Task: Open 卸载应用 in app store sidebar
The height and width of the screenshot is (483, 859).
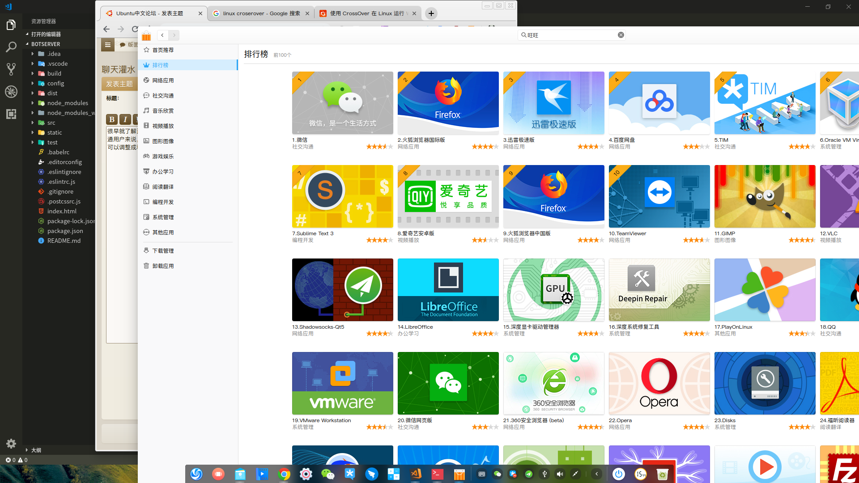Action: click(x=188, y=266)
